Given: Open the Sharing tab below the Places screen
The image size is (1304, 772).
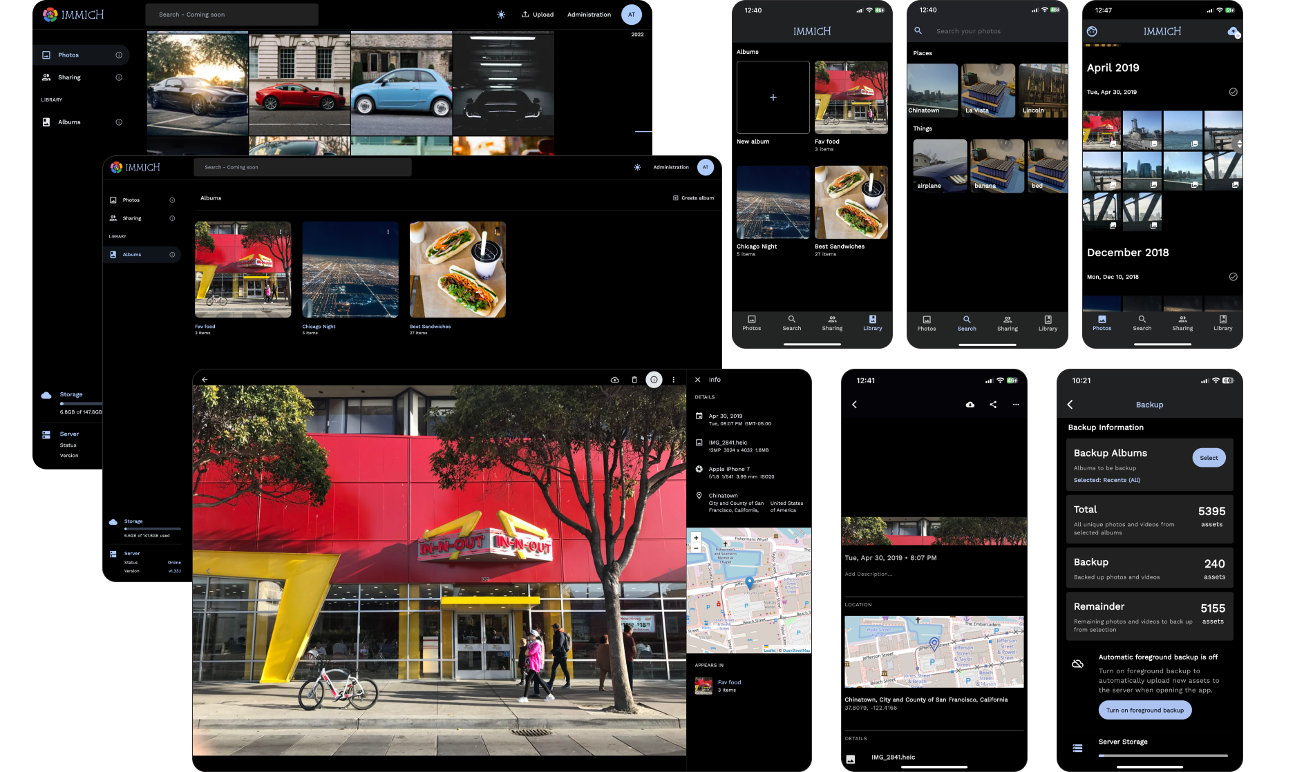Looking at the screenshot, I should pos(1007,322).
